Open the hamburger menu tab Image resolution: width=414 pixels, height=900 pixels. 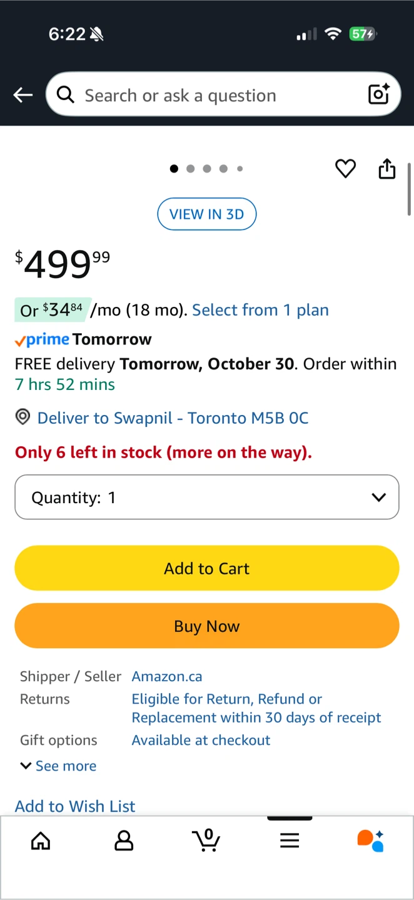pyautogui.click(x=290, y=841)
